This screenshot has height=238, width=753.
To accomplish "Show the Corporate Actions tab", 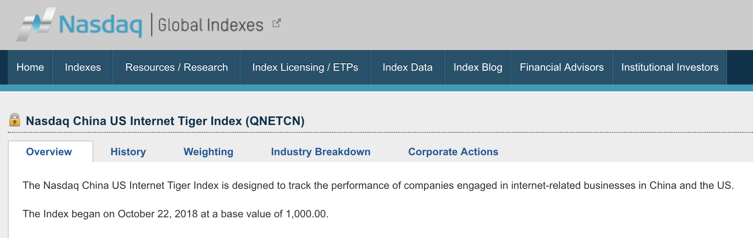I will pyautogui.click(x=453, y=152).
